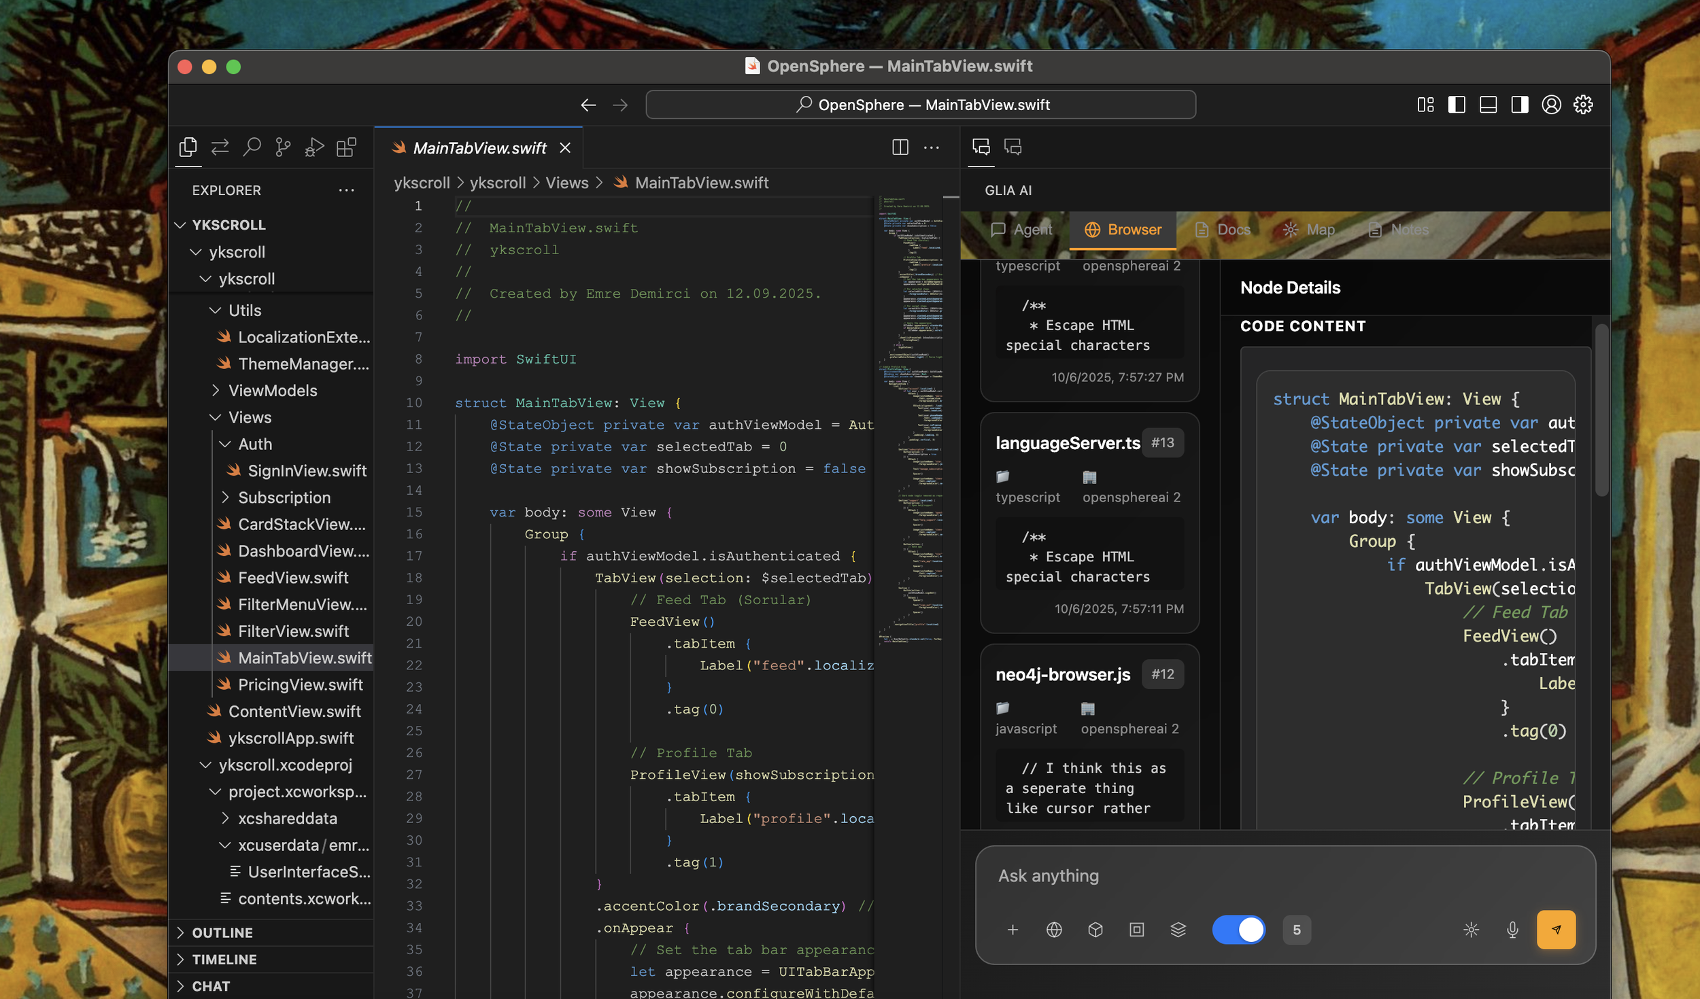Open FeedView.swift file
1700x999 pixels.
pos(271,578)
